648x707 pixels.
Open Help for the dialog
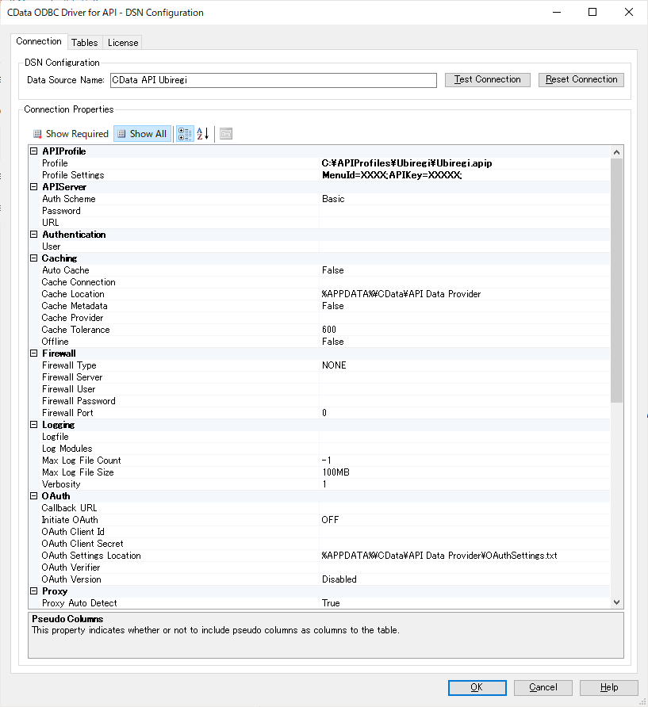click(609, 688)
